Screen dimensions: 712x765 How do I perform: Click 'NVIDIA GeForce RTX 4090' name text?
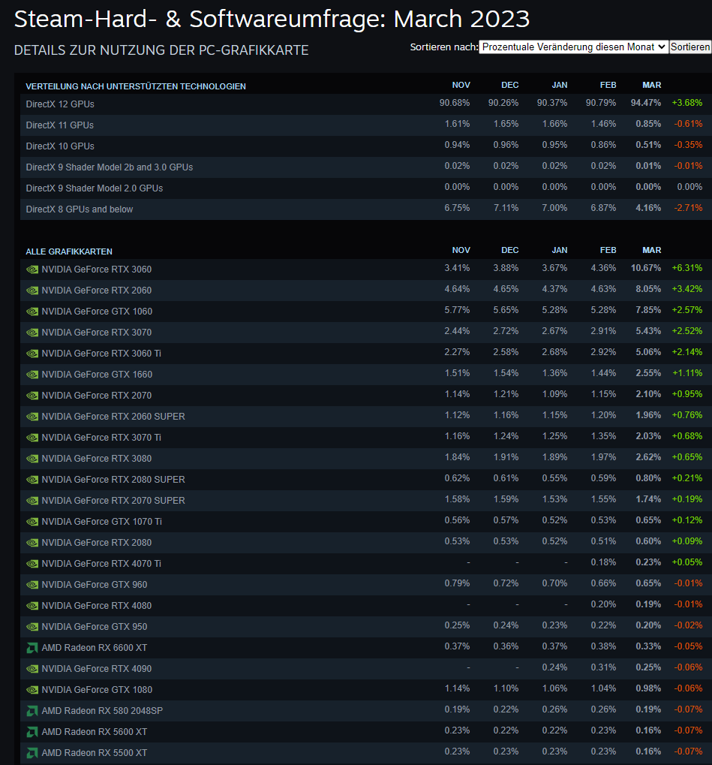pos(97,668)
